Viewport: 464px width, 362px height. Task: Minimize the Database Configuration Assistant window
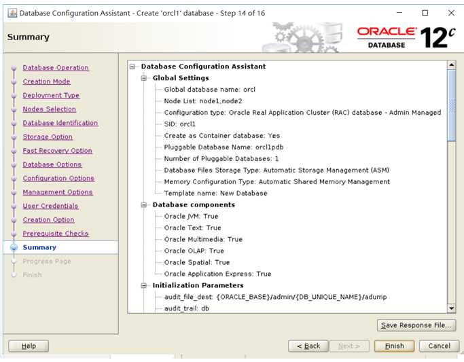399,13
